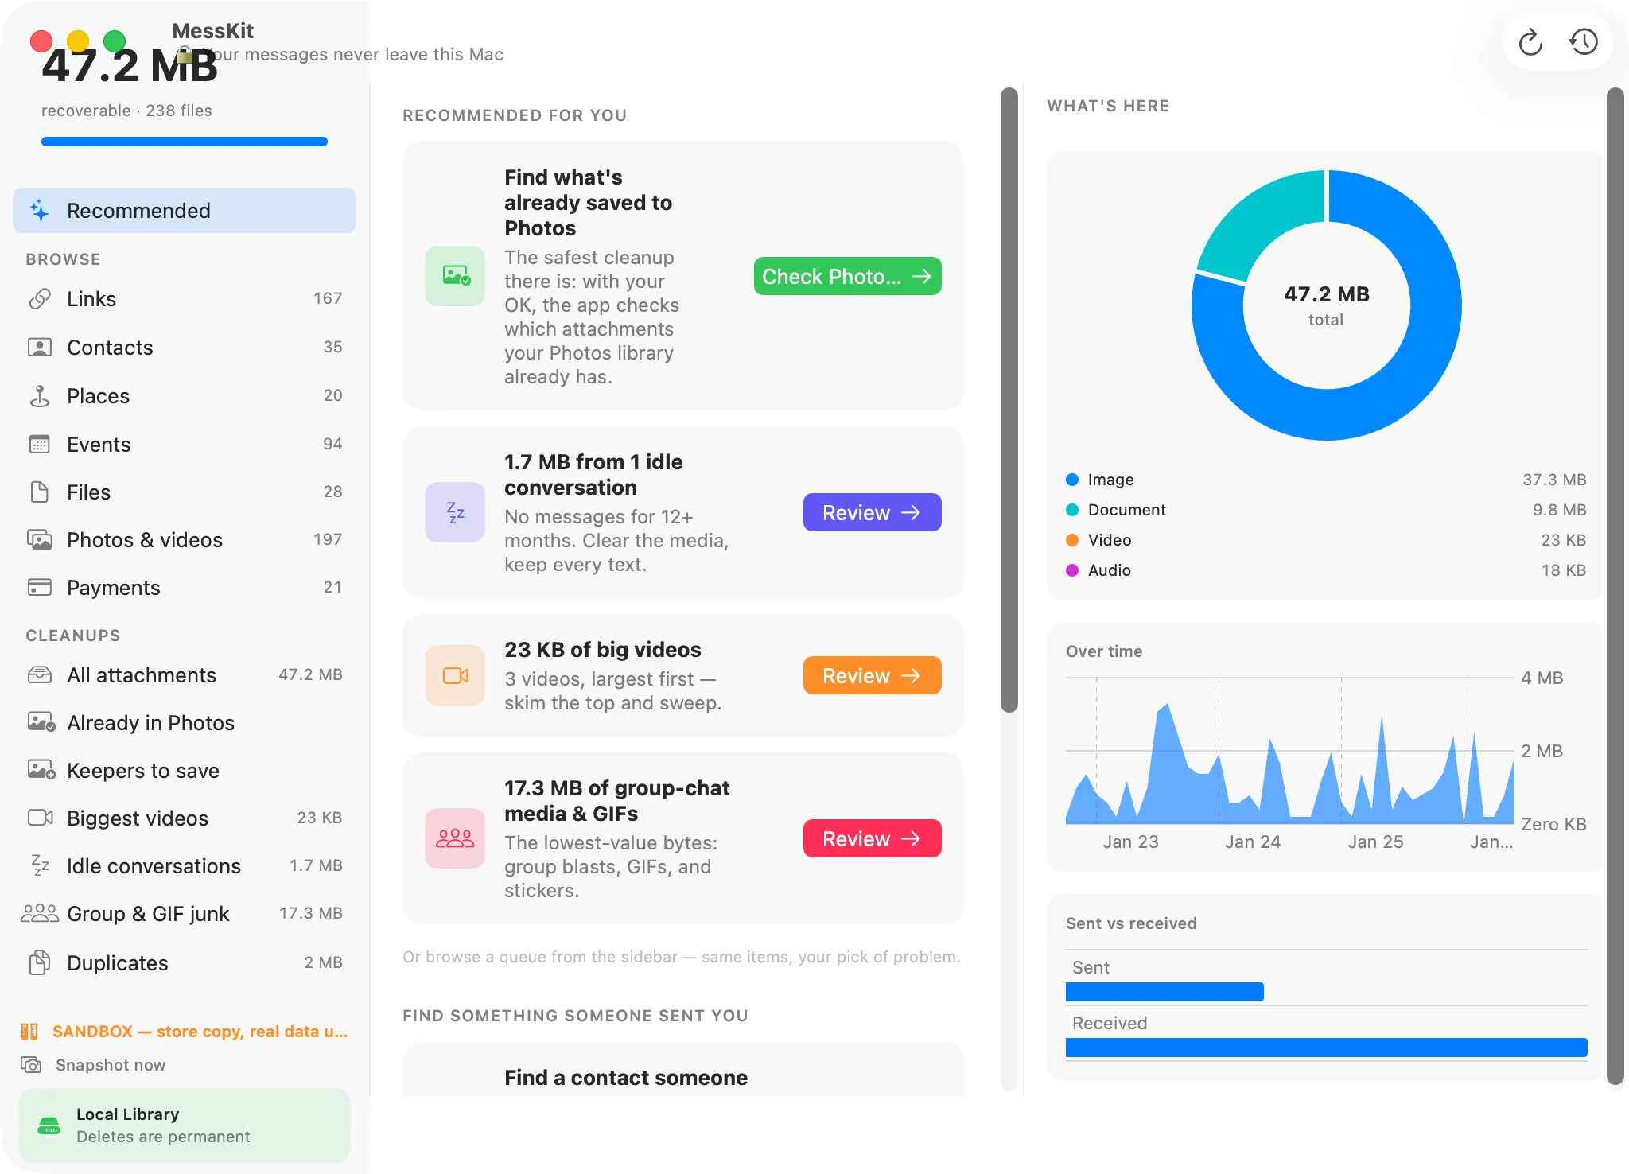Viewport: 1629px width, 1174px height.
Task: Click the All attachments tray icon
Action: pyautogui.click(x=40, y=675)
